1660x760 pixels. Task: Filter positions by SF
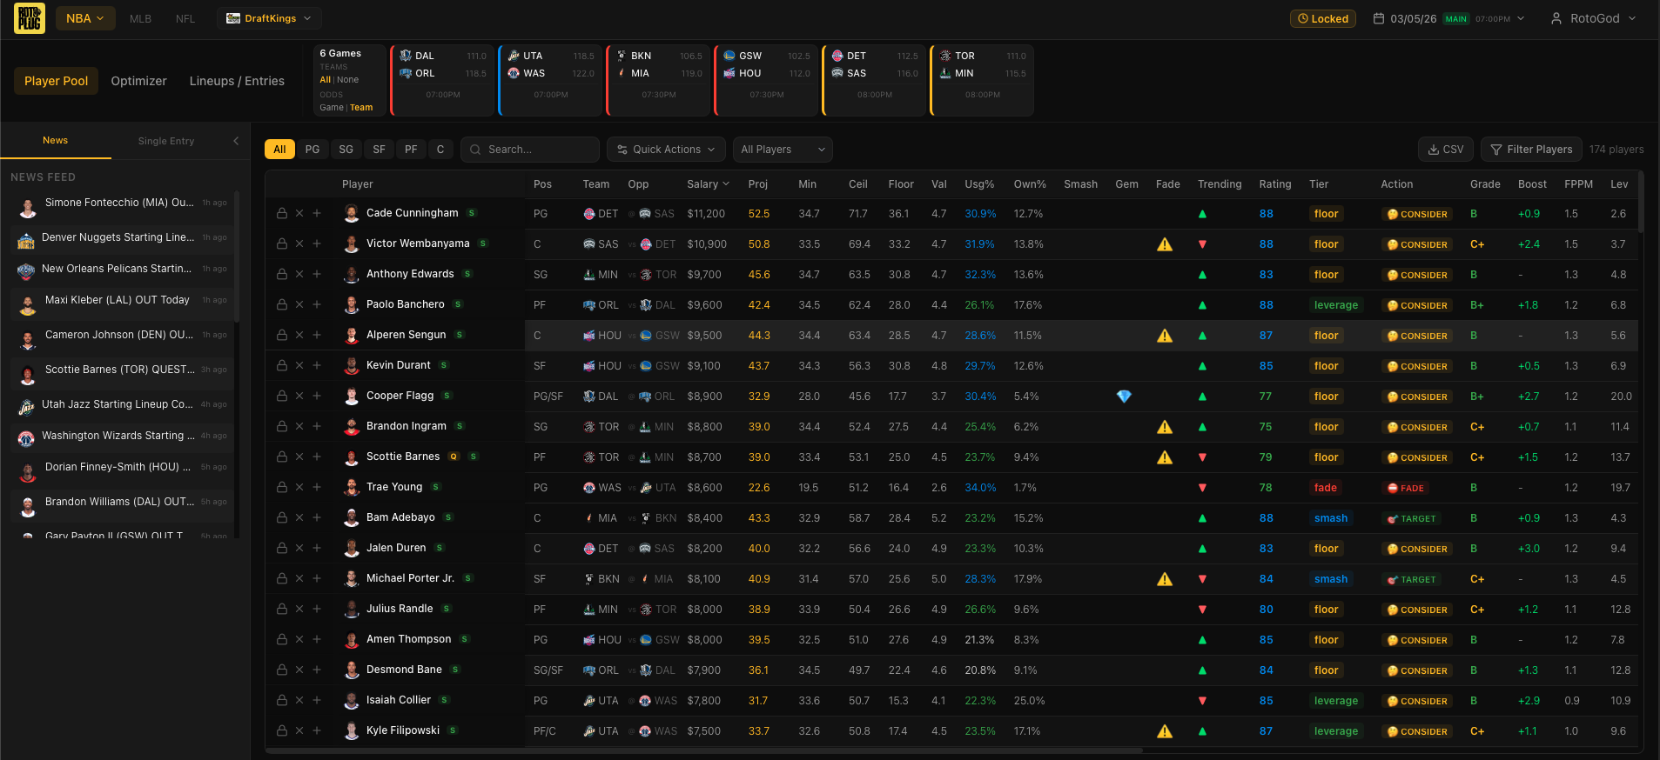coord(379,150)
